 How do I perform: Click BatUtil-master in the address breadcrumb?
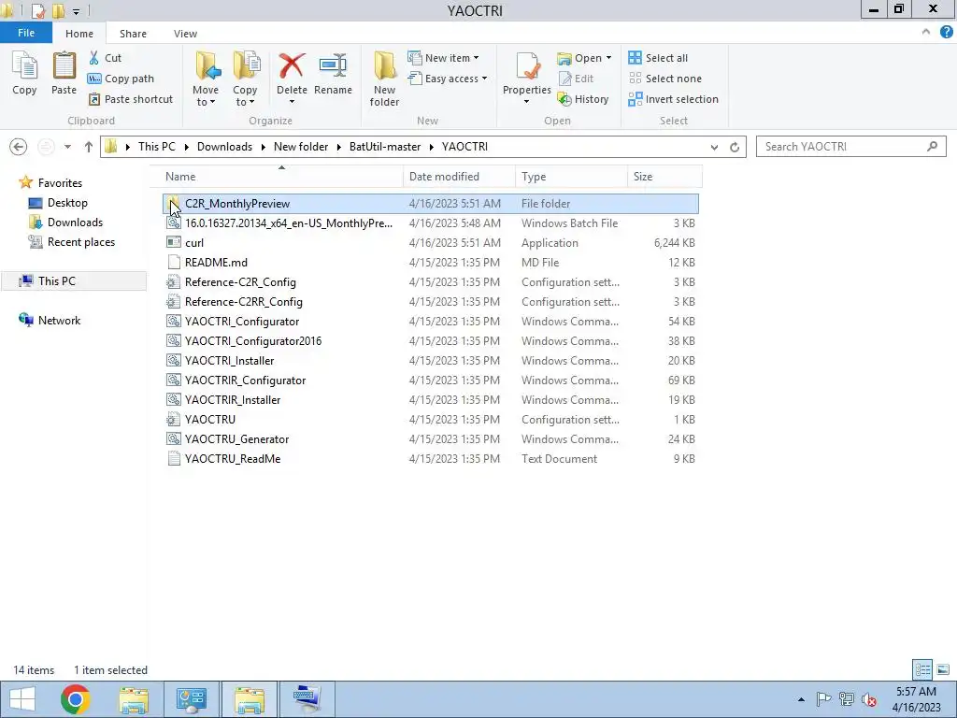[384, 147]
